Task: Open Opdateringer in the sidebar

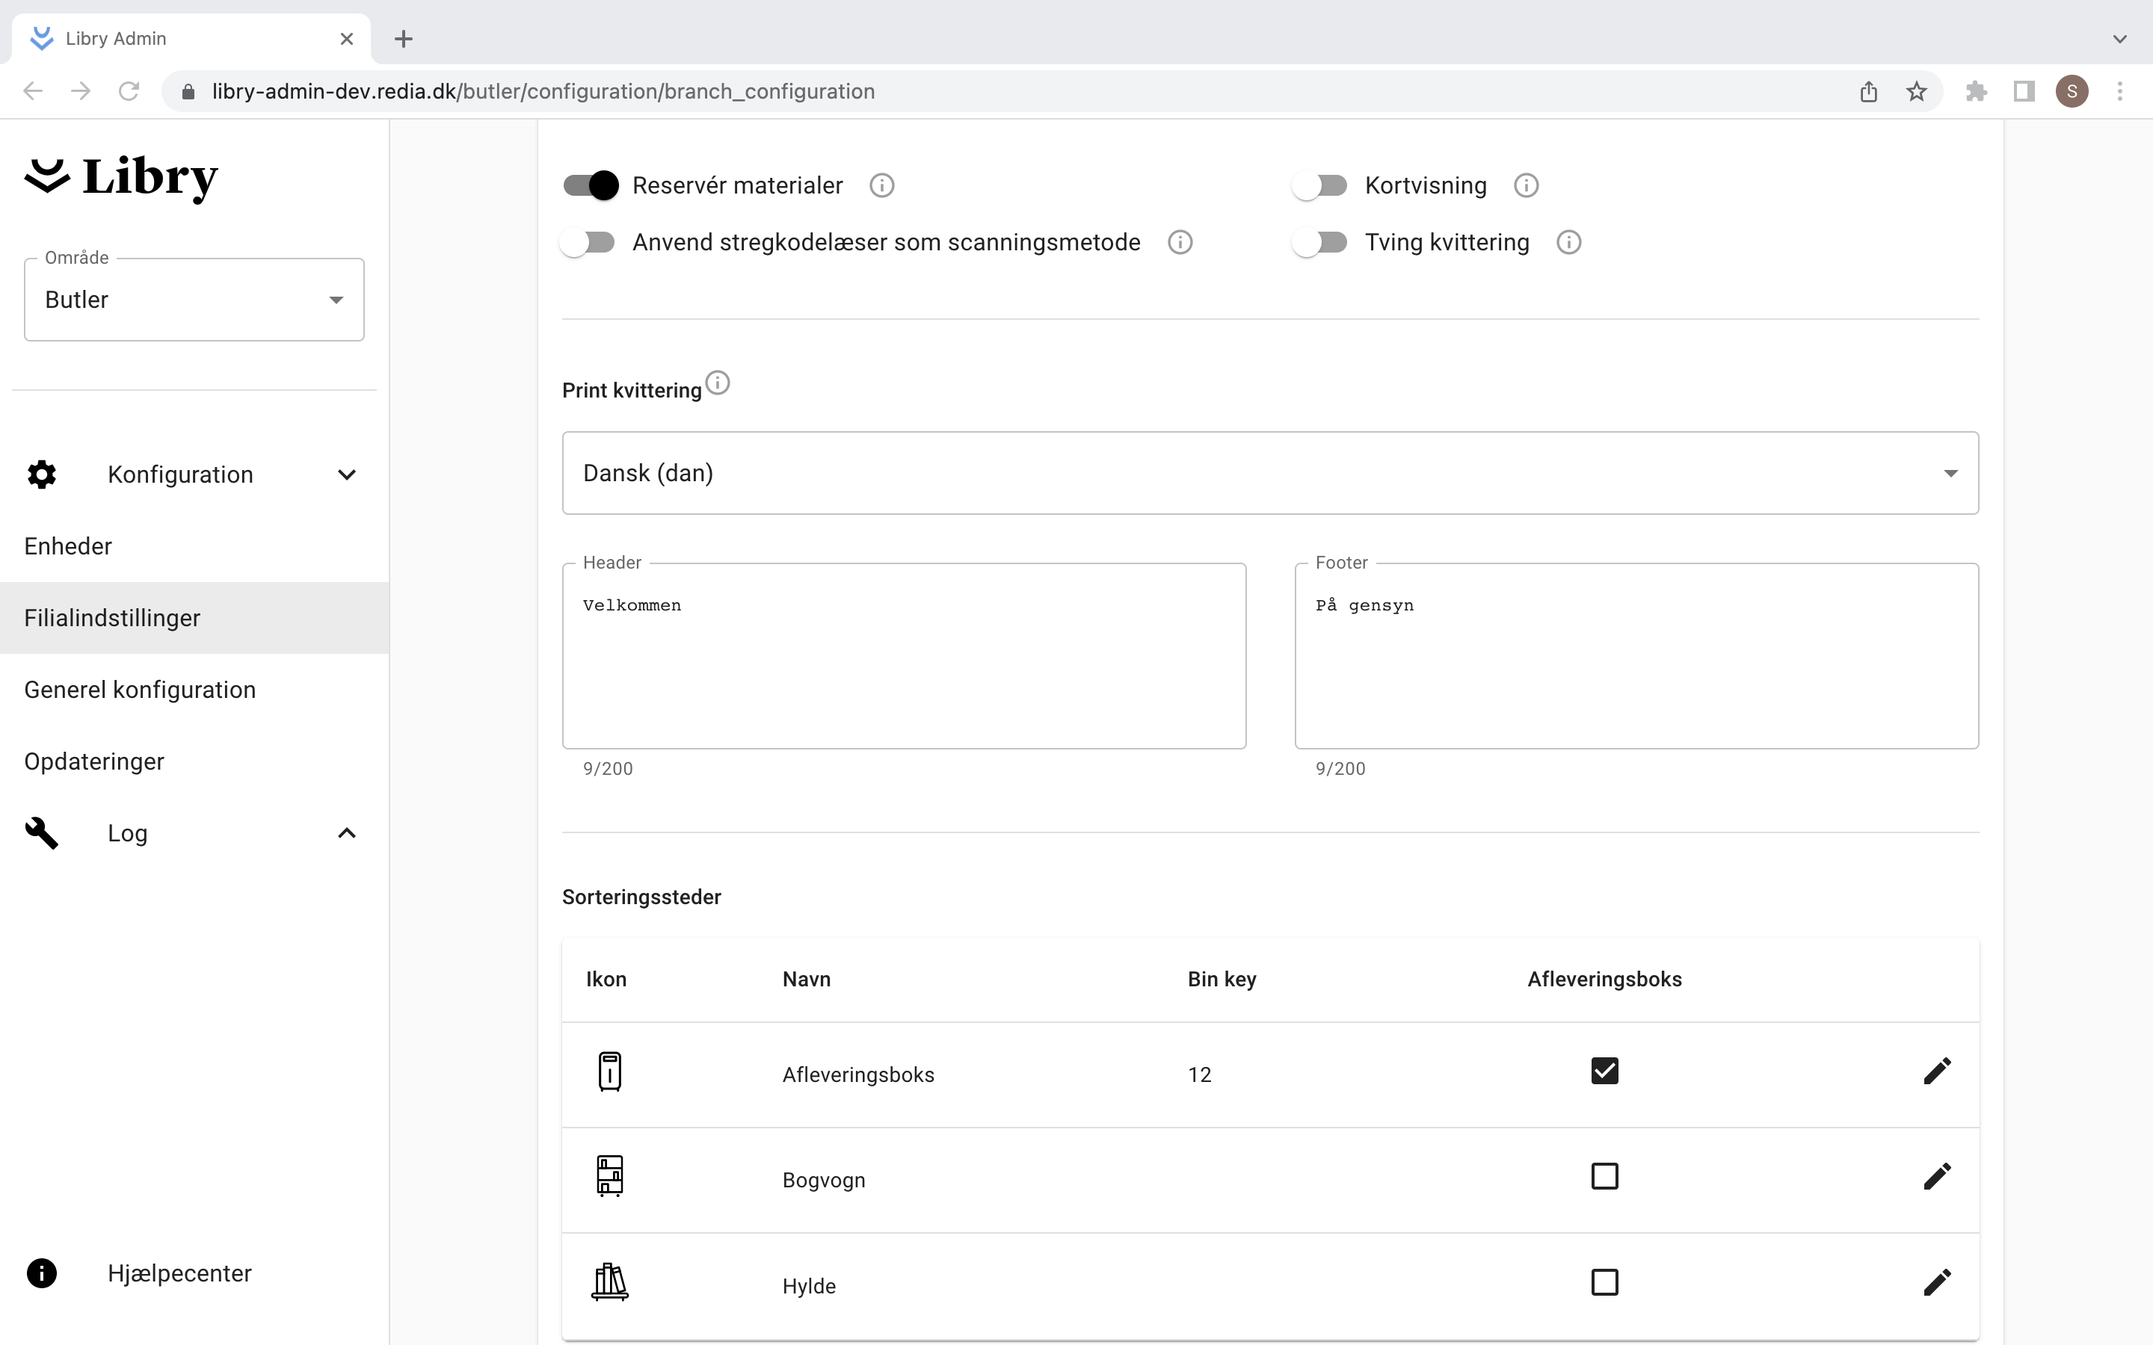Action: tap(94, 761)
